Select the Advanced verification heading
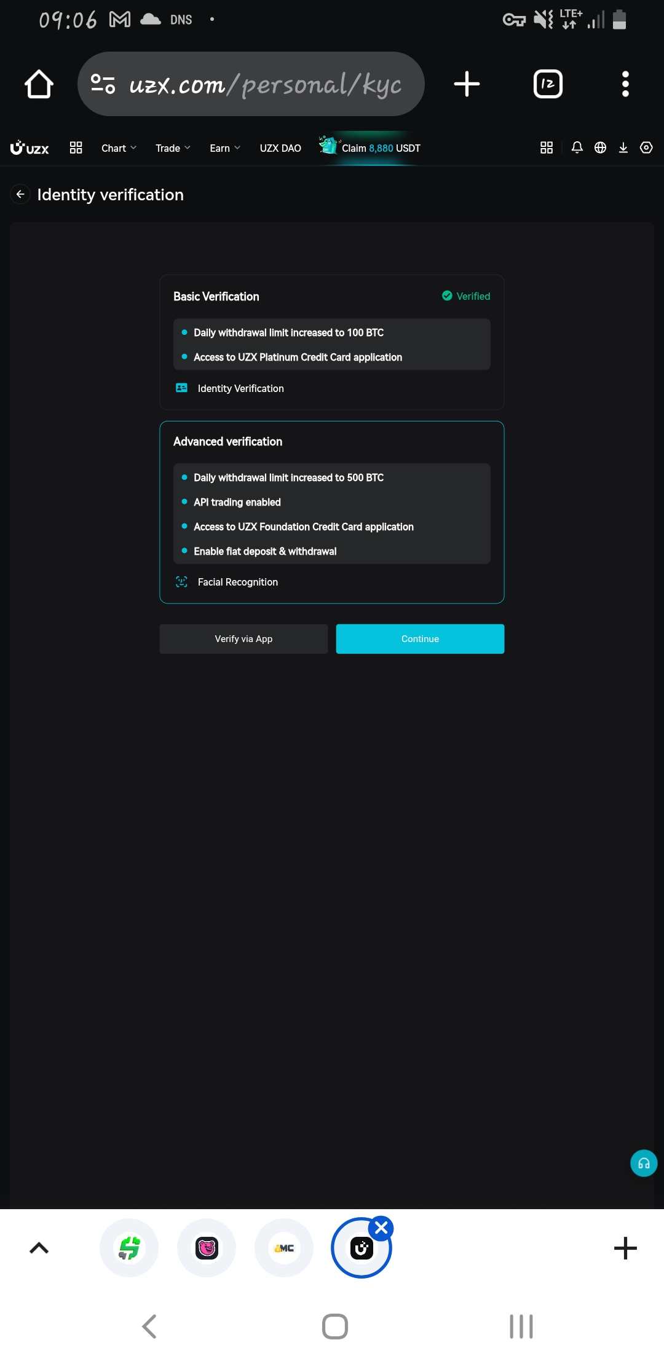This screenshot has width=664, height=1364. coord(227,441)
